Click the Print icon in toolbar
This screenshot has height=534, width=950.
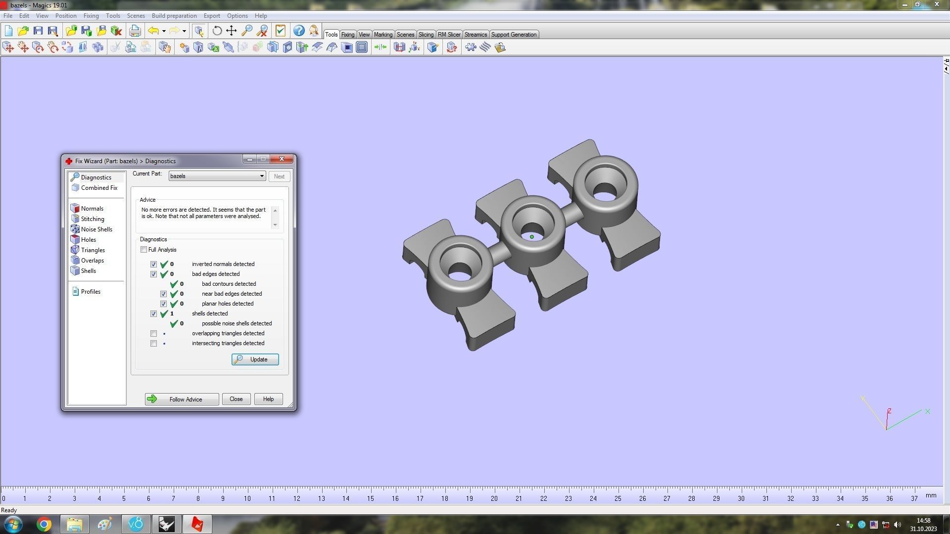[x=135, y=31]
